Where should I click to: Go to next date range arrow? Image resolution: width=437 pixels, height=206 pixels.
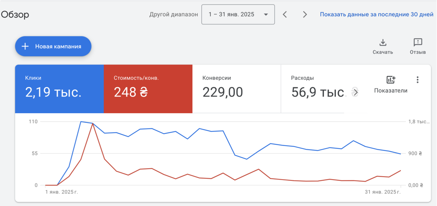click(x=305, y=15)
